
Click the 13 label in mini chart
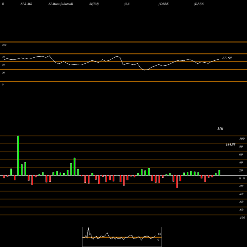pos(159,234)
